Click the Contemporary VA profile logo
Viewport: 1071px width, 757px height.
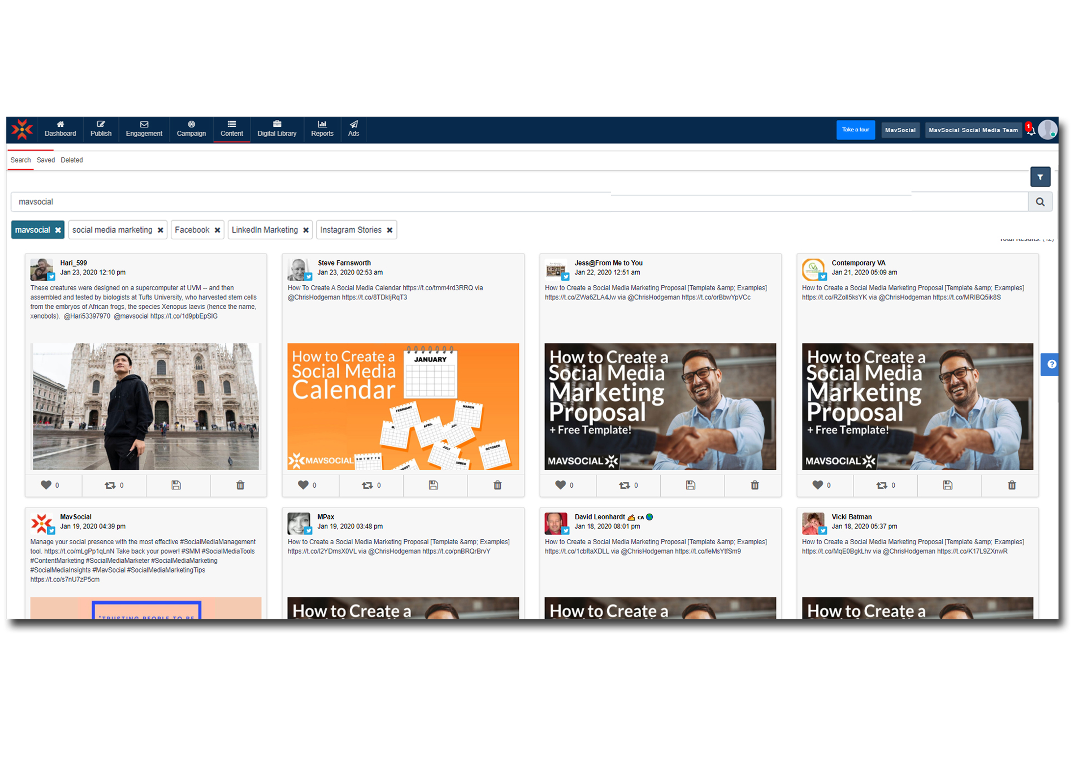click(814, 269)
